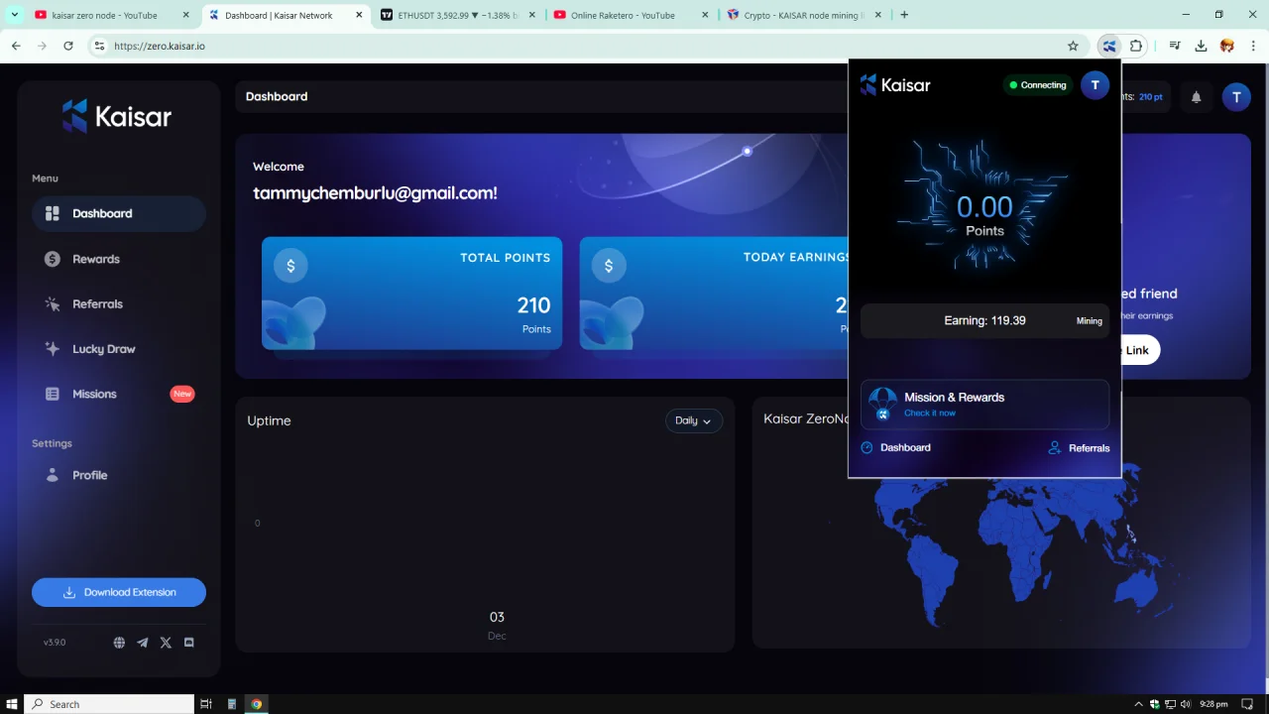The height and width of the screenshot is (714, 1269).
Task: Click the Chrome icon in the taskbar
Action: pos(257,704)
